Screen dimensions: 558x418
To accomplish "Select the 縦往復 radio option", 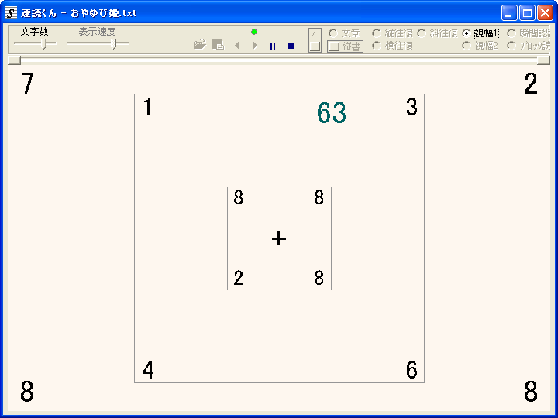I will click(x=392, y=33).
